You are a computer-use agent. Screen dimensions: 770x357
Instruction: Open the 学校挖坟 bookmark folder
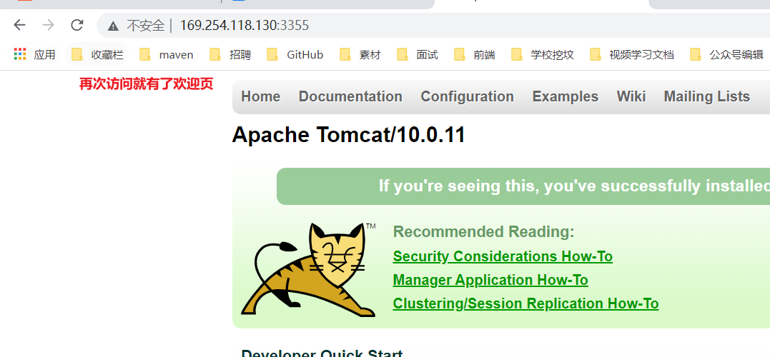pos(542,54)
